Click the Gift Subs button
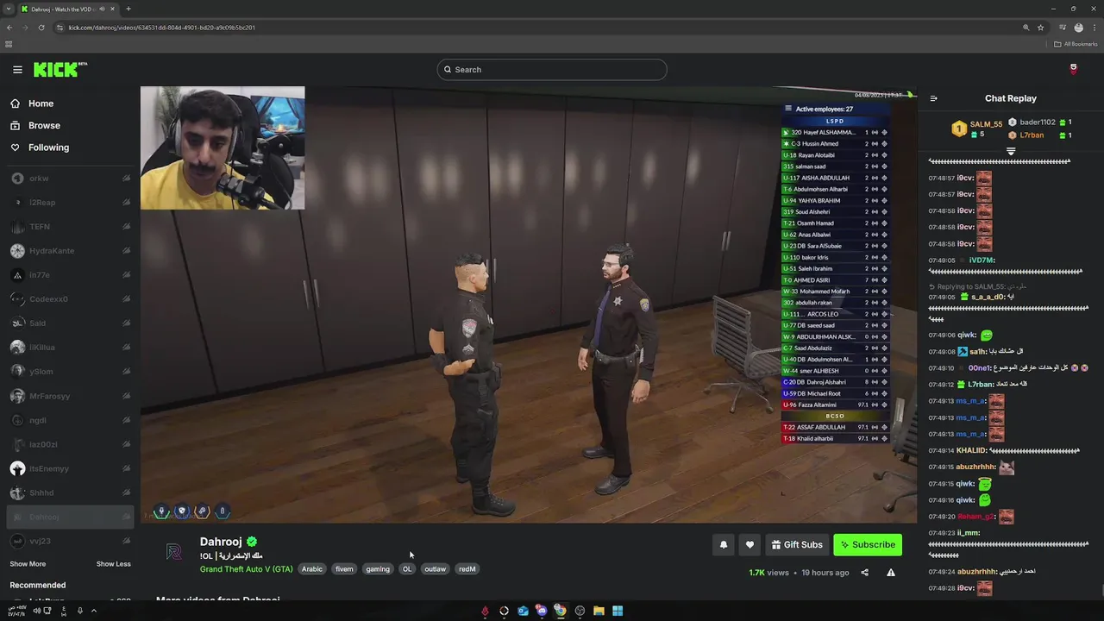The width and height of the screenshot is (1104, 621). (797, 545)
